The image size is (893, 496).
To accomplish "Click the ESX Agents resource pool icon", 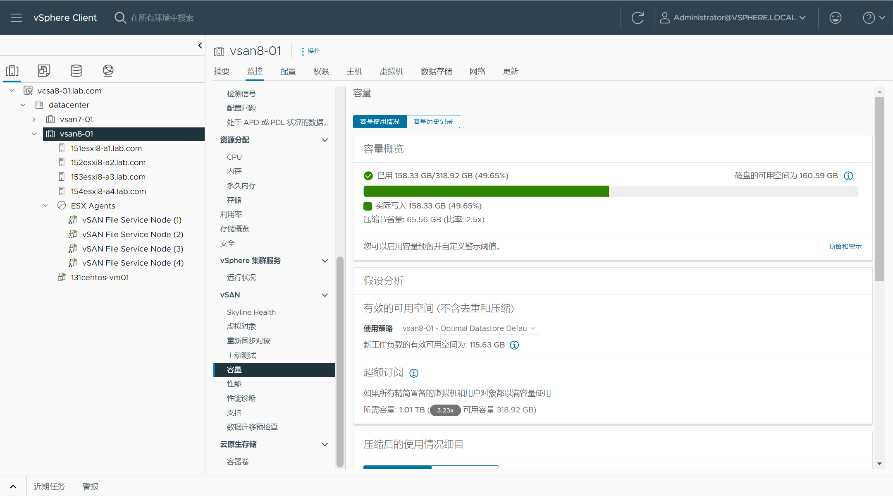I will 62,205.
